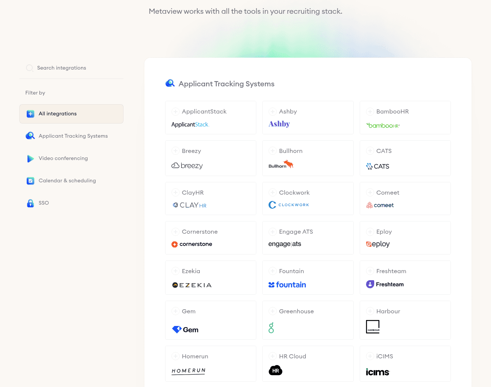Open the Greenhouse green logo
This screenshot has width=491, height=387.
(271, 328)
